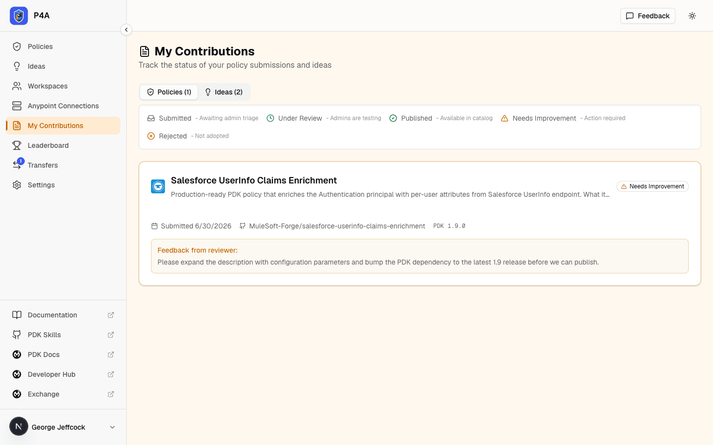Open Settings in the sidebar
Image resolution: width=713 pixels, height=445 pixels.
63,185
